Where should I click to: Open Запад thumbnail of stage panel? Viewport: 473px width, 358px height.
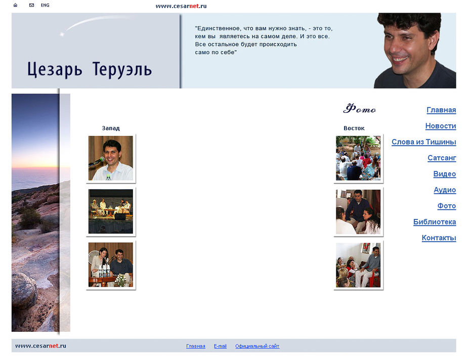tap(111, 211)
